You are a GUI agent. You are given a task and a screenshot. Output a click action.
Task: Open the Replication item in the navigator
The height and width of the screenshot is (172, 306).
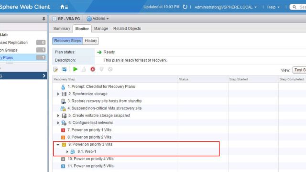tap(23, 43)
